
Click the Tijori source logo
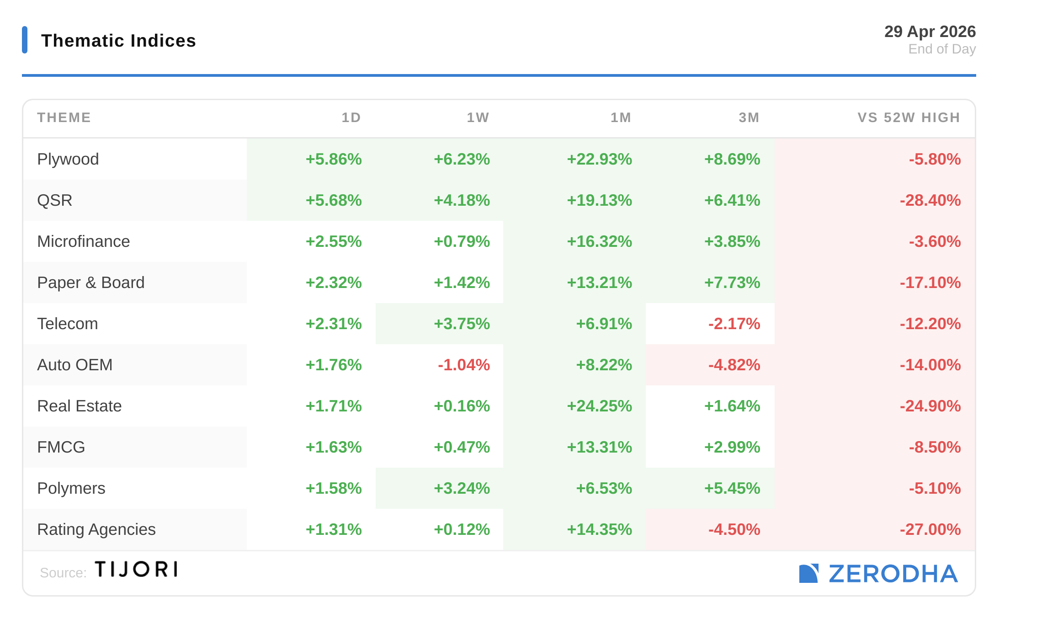click(x=136, y=569)
